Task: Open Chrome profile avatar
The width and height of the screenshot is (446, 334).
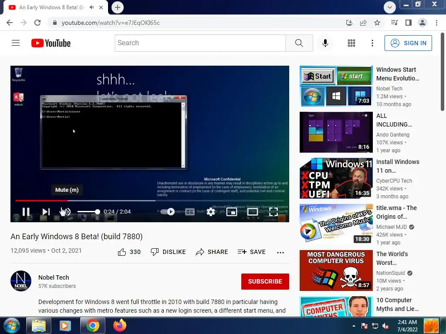Action: [422, 23]
